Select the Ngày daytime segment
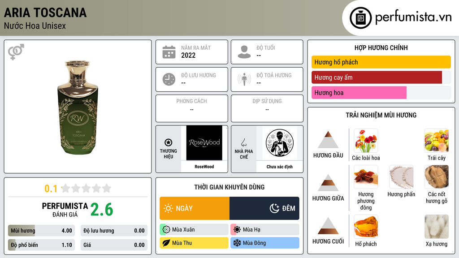The width and height of the screenshot is (459, 258). click(x=195, y=208)
